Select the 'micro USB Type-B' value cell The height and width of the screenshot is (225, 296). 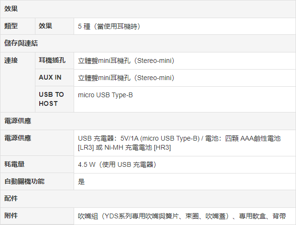(x=105, y=95)
